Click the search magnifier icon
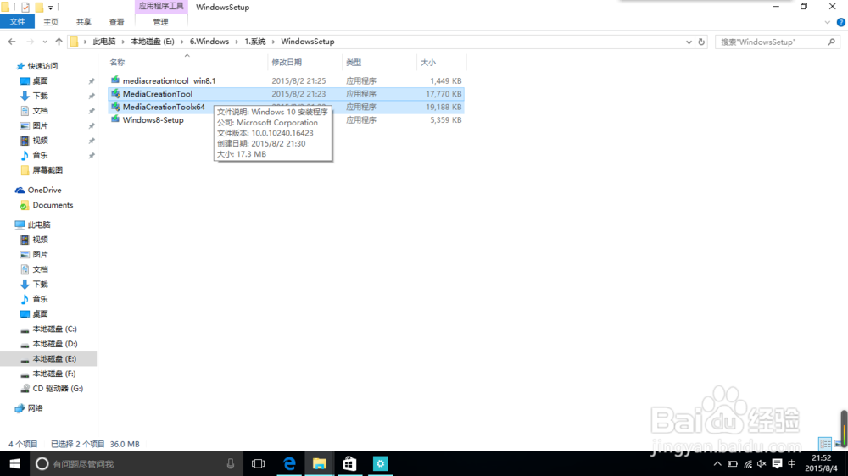This screenshot has width=848, height=476. click(x=831, y=42)
